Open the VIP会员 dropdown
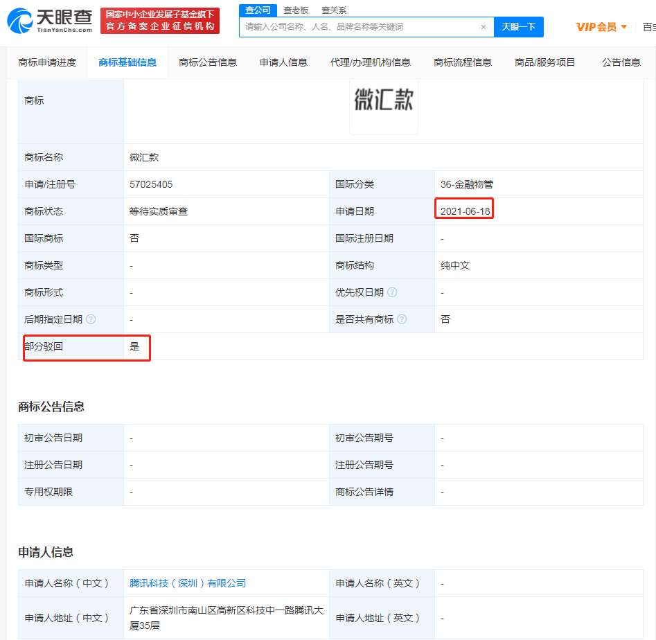This screenshot has width=656, height=640. (601, 27)
